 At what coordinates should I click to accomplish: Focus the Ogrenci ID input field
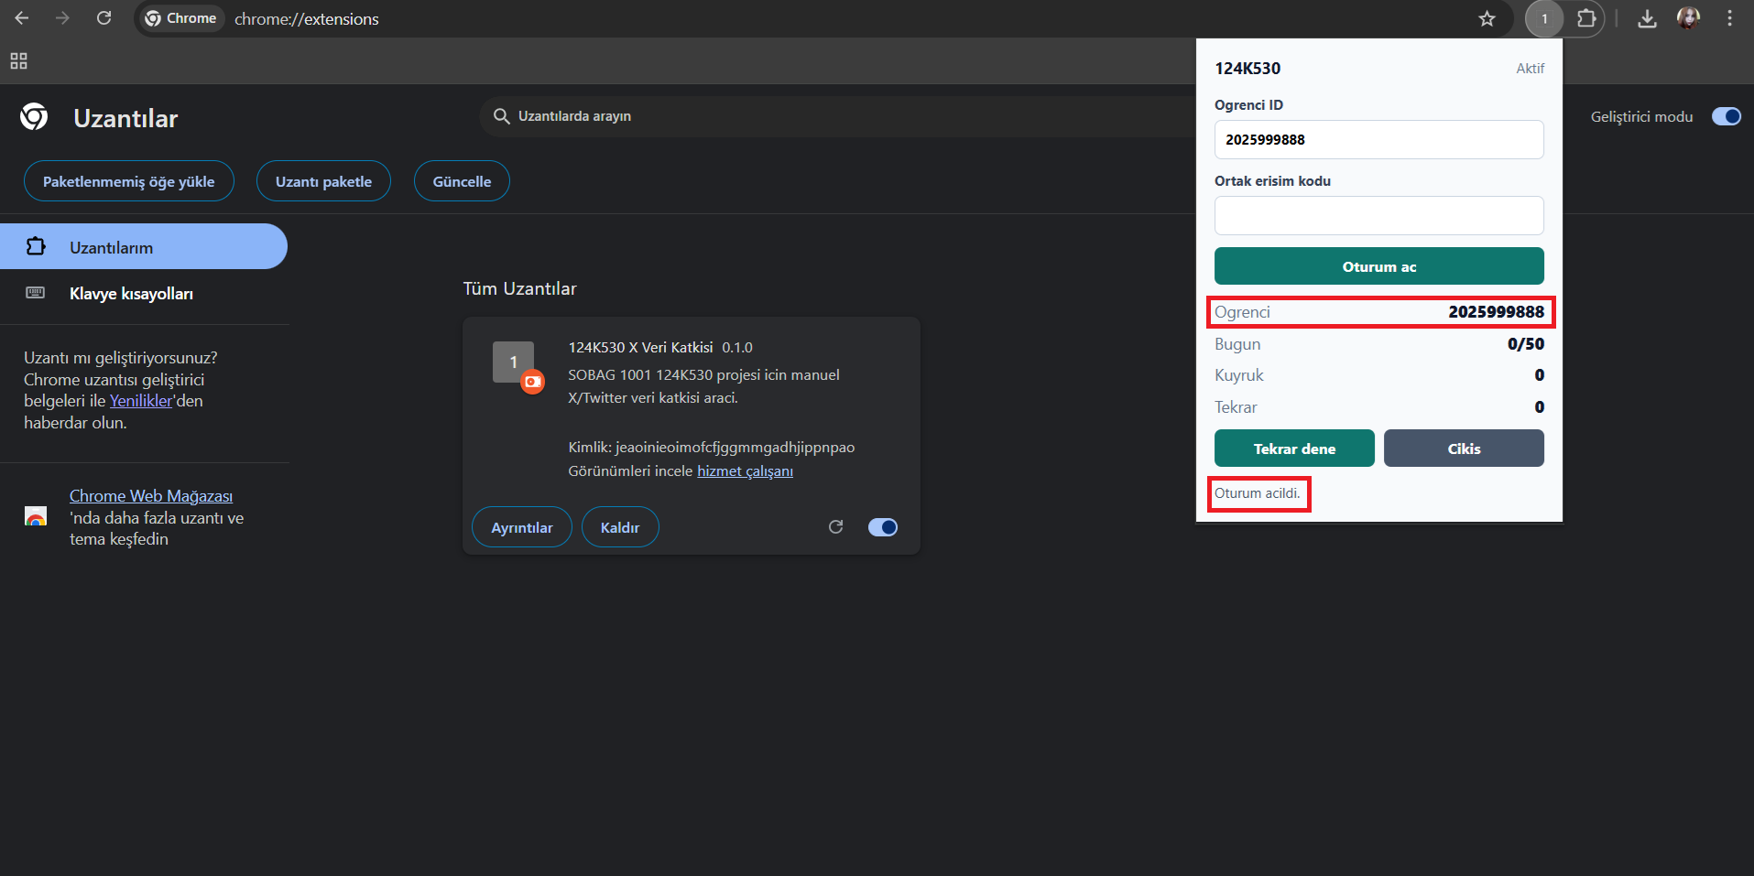pos(1378,139)
